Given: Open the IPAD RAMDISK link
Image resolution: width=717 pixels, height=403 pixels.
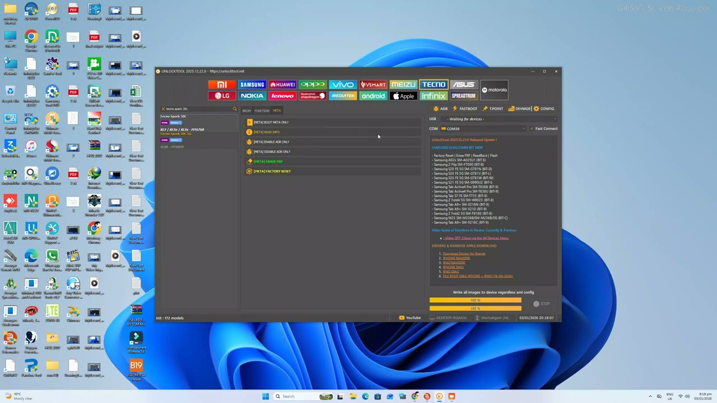Looking at the screenshot, I should point(454,263).
